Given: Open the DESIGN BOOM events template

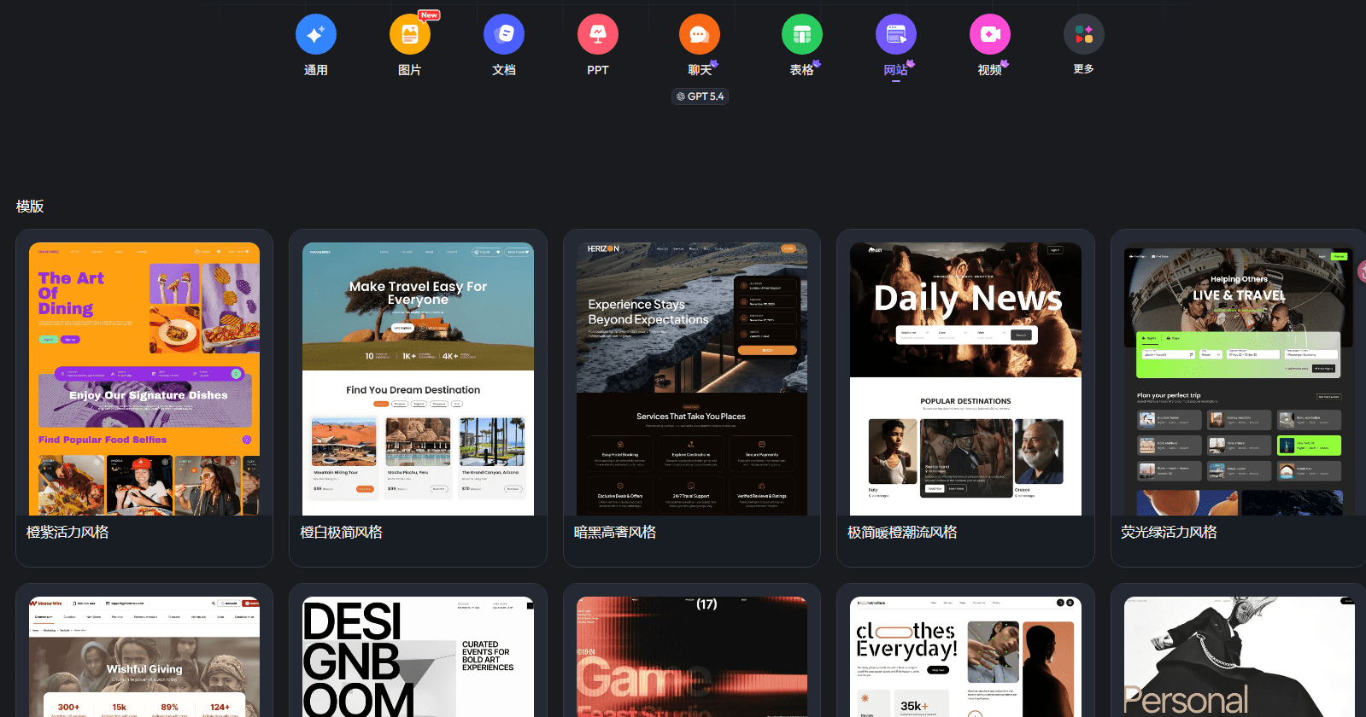Looking at the screenshot, I should coord(418,657).
